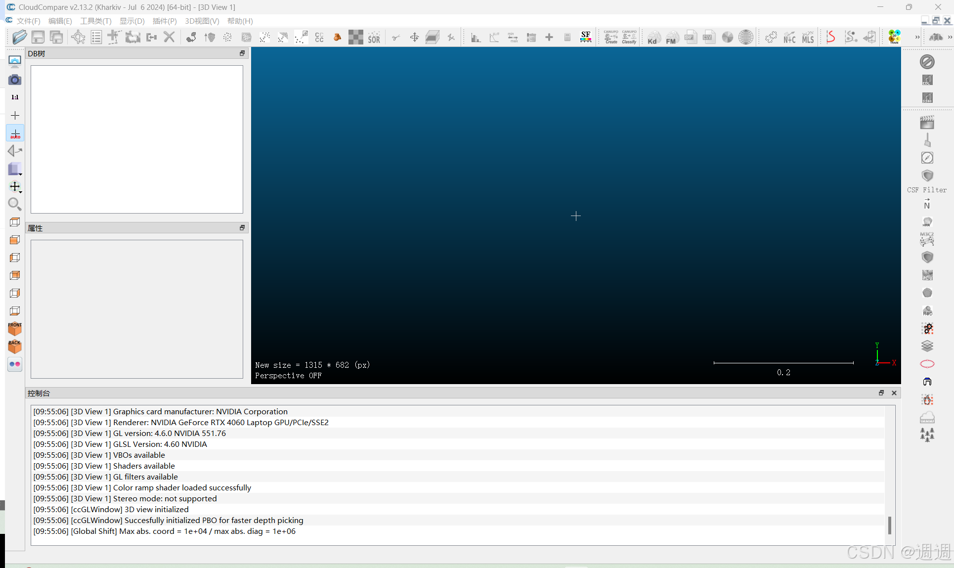Open the 插件(P) plugins menu
The height and width of the screenshot is (568, 954).
[164, 21]
